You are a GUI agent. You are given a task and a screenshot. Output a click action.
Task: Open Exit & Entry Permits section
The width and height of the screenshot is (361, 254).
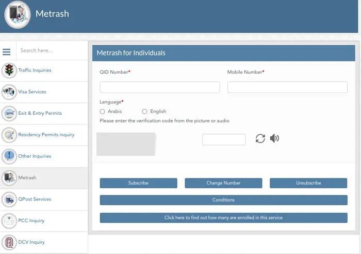tap(44, 113)
